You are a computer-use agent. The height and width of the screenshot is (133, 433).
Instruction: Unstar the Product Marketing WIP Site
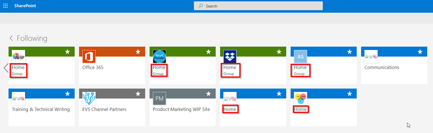click(209, 94)
